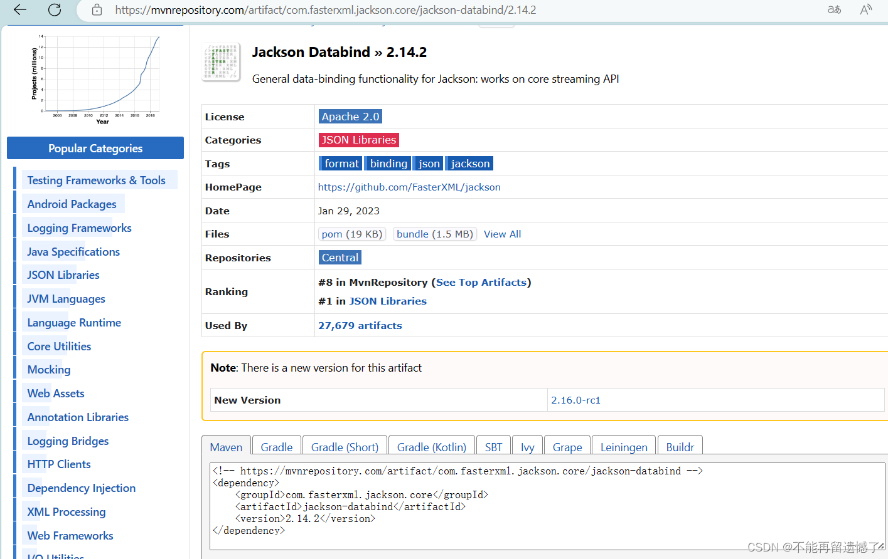Select the jackson tag
This screenshot has height=559, width=888.
pyautogui.click(x=469, y=164)
